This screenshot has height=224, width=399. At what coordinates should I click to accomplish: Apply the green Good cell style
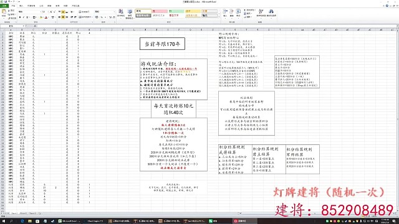[x=176, y=11]
